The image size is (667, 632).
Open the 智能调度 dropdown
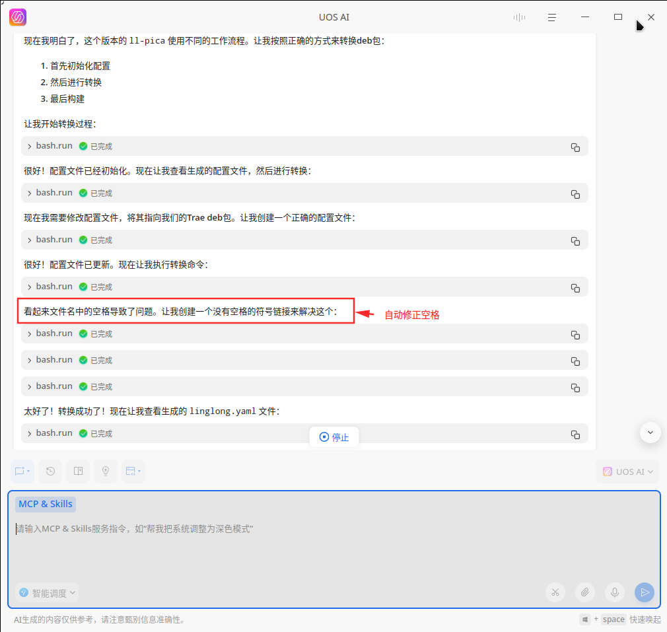coord(47,593)
